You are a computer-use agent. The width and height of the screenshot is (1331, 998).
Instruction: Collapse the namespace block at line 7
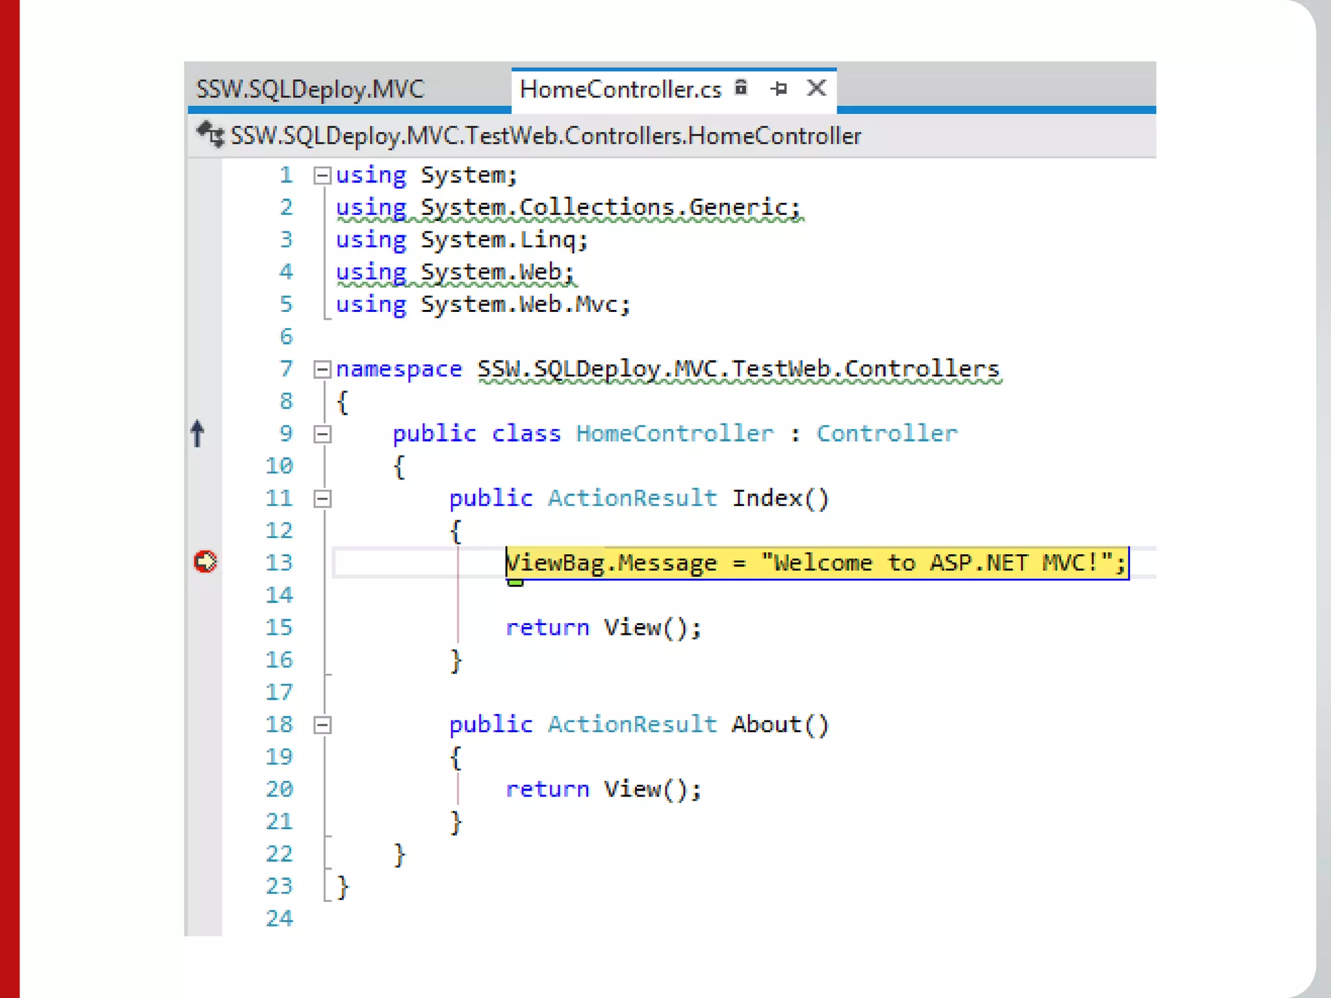tap(322, 370)
